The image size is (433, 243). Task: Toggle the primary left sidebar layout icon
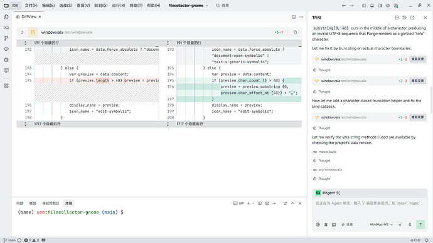click(x=364, y=6)
